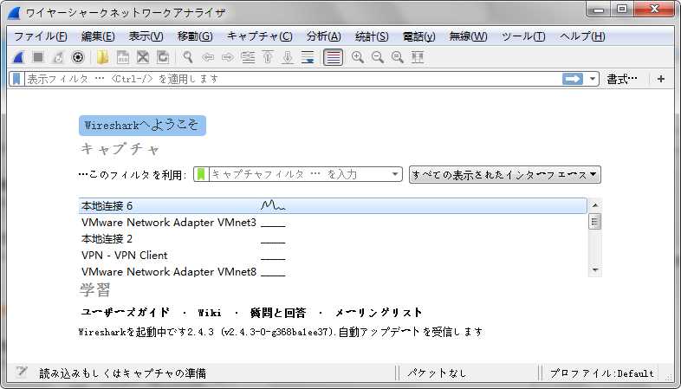
Task: Zoom out on the main window text
Action: [x=378, y=57]
